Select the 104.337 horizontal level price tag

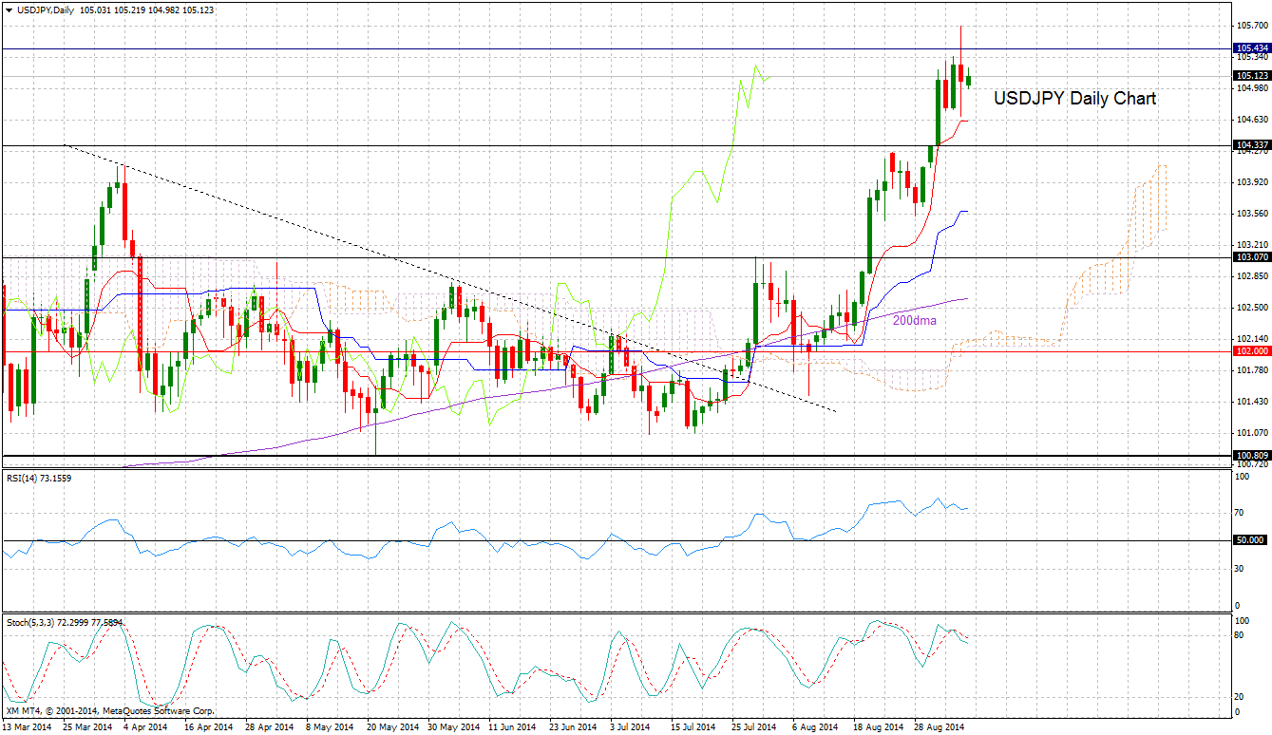[1251, 145]
